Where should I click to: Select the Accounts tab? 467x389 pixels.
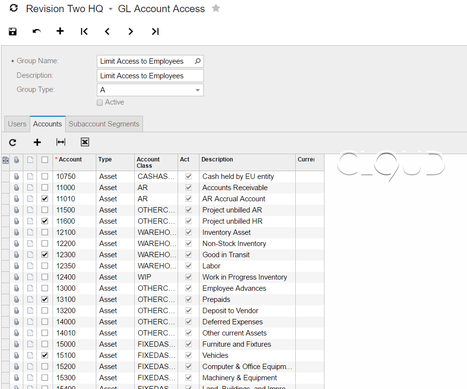(x=47, y=124)
